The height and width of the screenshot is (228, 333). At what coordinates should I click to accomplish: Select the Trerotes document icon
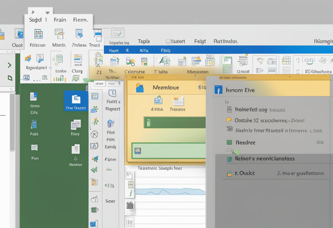tap(178, 101)
